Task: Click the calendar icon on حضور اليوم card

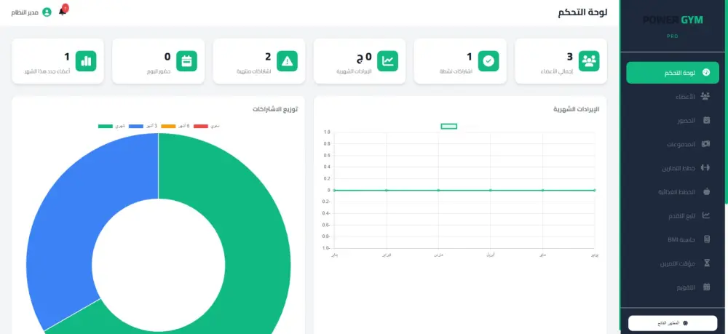Action: 186,61
